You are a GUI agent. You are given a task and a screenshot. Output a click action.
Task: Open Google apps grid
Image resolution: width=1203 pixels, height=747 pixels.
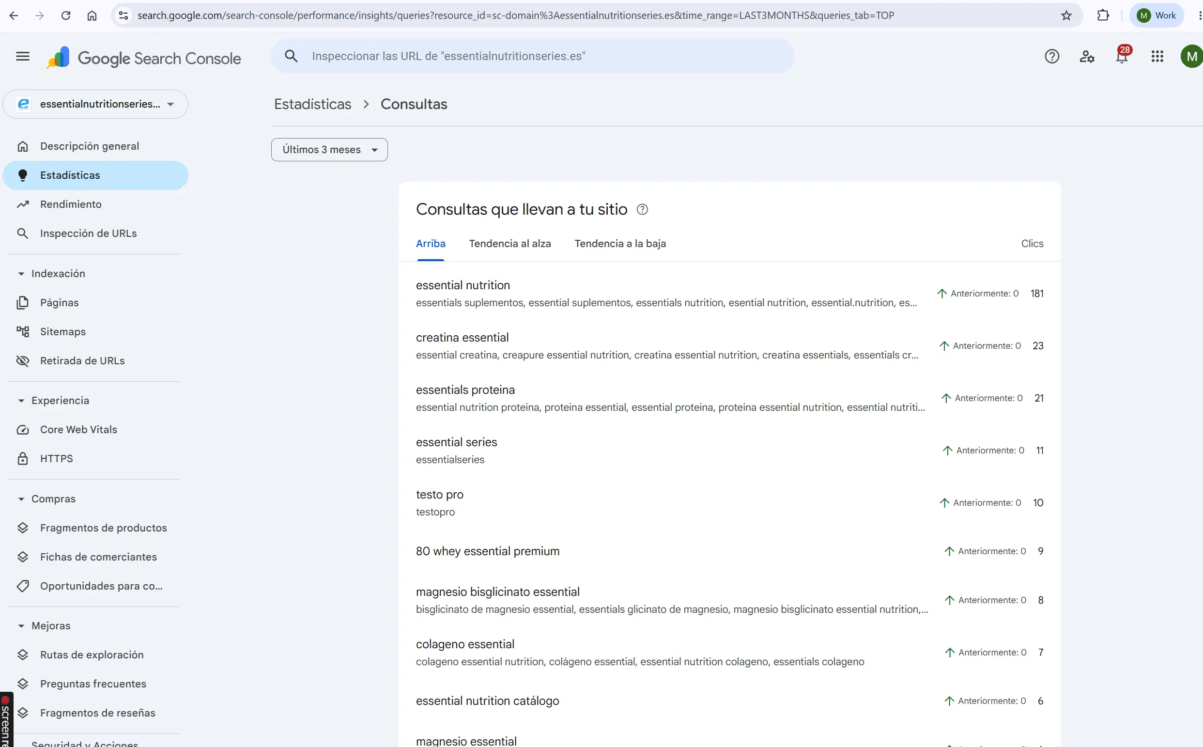[1157, 56]
